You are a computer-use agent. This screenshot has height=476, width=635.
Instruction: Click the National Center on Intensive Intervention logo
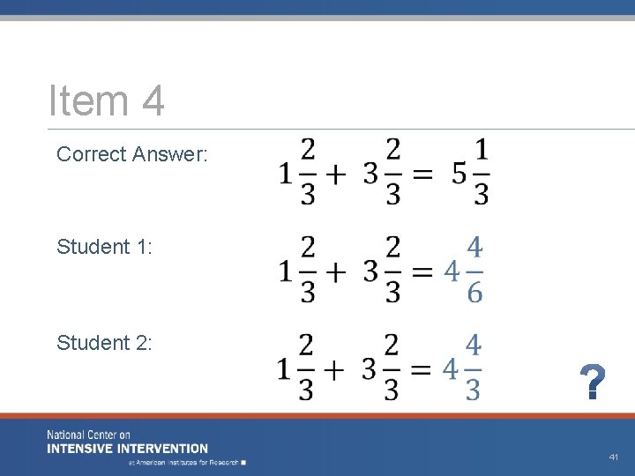127,442
